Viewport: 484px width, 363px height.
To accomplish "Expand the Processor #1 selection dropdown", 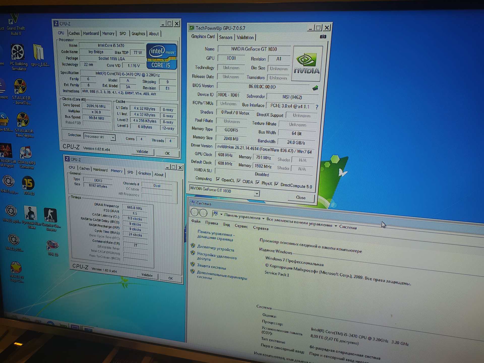I will pyautogui.click(x=113, y=138).
